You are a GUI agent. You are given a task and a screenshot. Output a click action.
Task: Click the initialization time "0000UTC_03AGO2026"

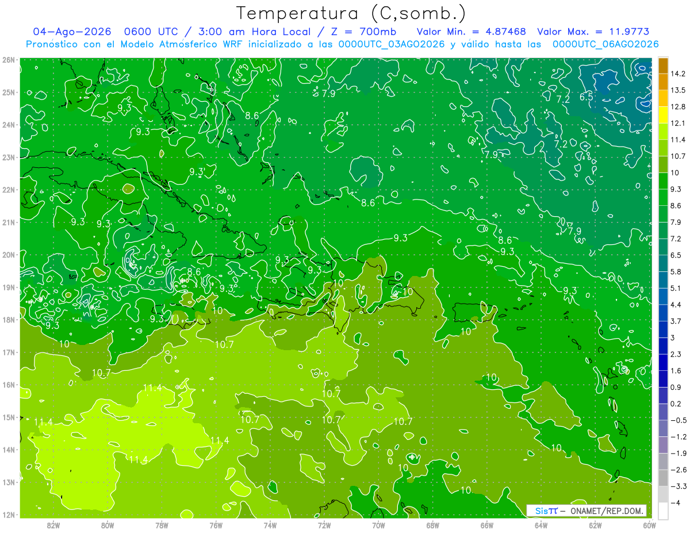392,44
